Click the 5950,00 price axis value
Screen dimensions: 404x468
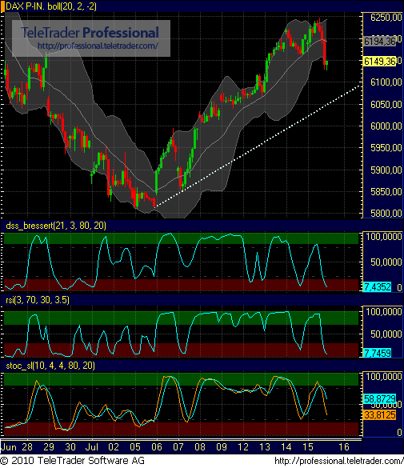(x=386, y=148)
